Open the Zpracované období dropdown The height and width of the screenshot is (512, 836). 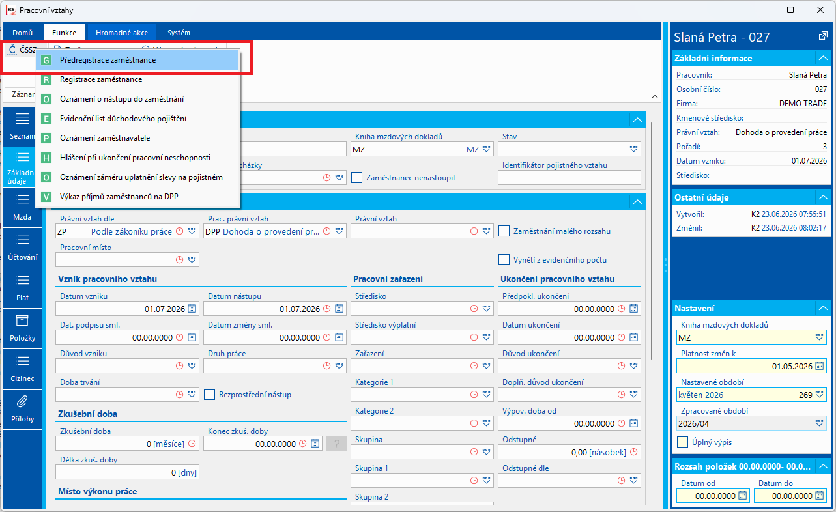click(x=819, y=423)
